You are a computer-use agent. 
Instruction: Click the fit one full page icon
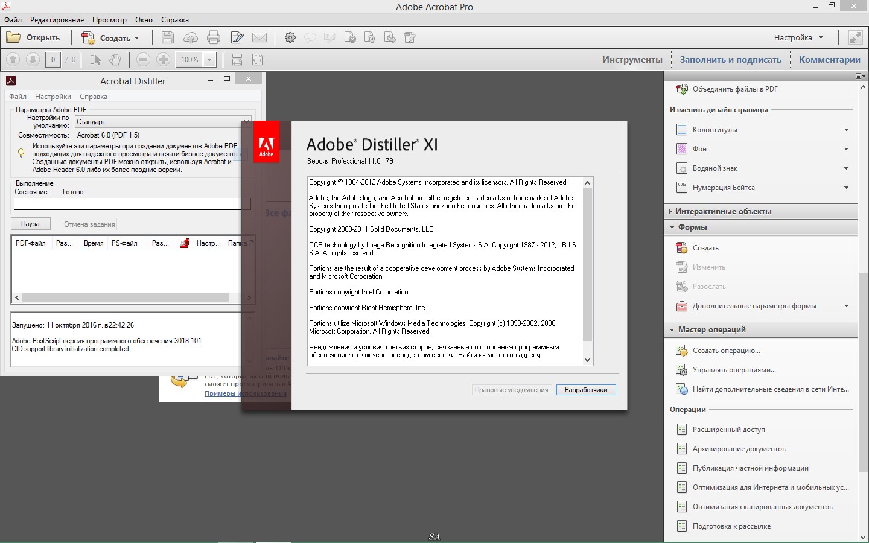[257, 59]
